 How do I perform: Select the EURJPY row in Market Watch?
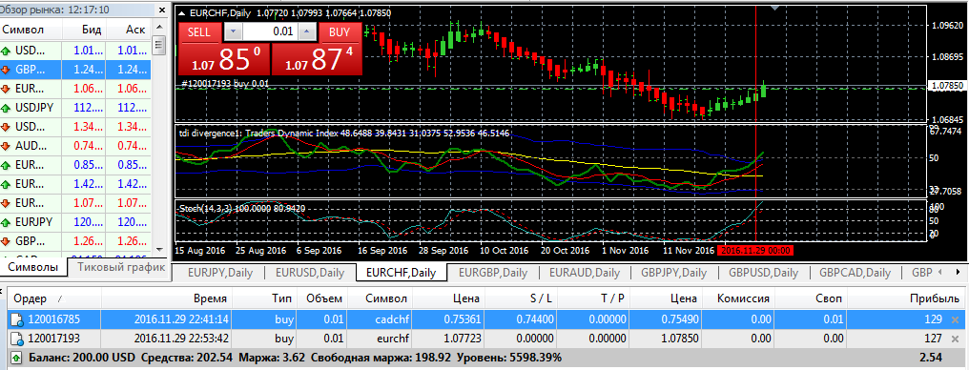click(x=75, y=222)
